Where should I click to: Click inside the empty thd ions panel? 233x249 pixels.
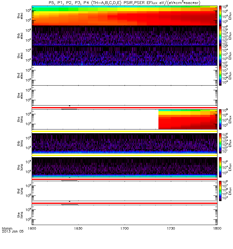[x=125, y=191]
